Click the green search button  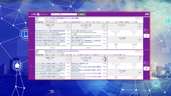click(x=81, y=14)
